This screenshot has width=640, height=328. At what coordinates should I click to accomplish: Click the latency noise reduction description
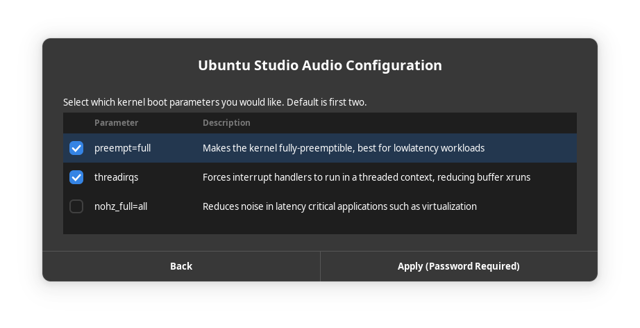(339, 206)
